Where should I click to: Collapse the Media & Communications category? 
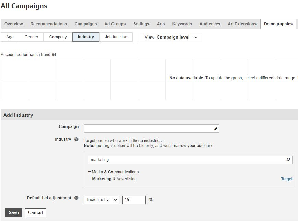point(90,172)
